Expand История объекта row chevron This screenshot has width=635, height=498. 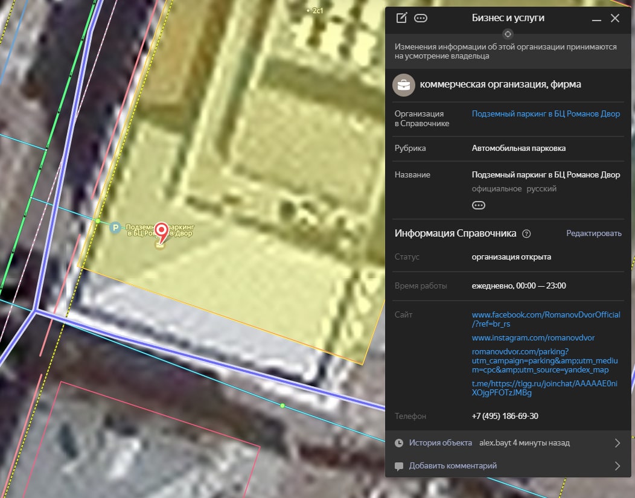click(617, 443)
